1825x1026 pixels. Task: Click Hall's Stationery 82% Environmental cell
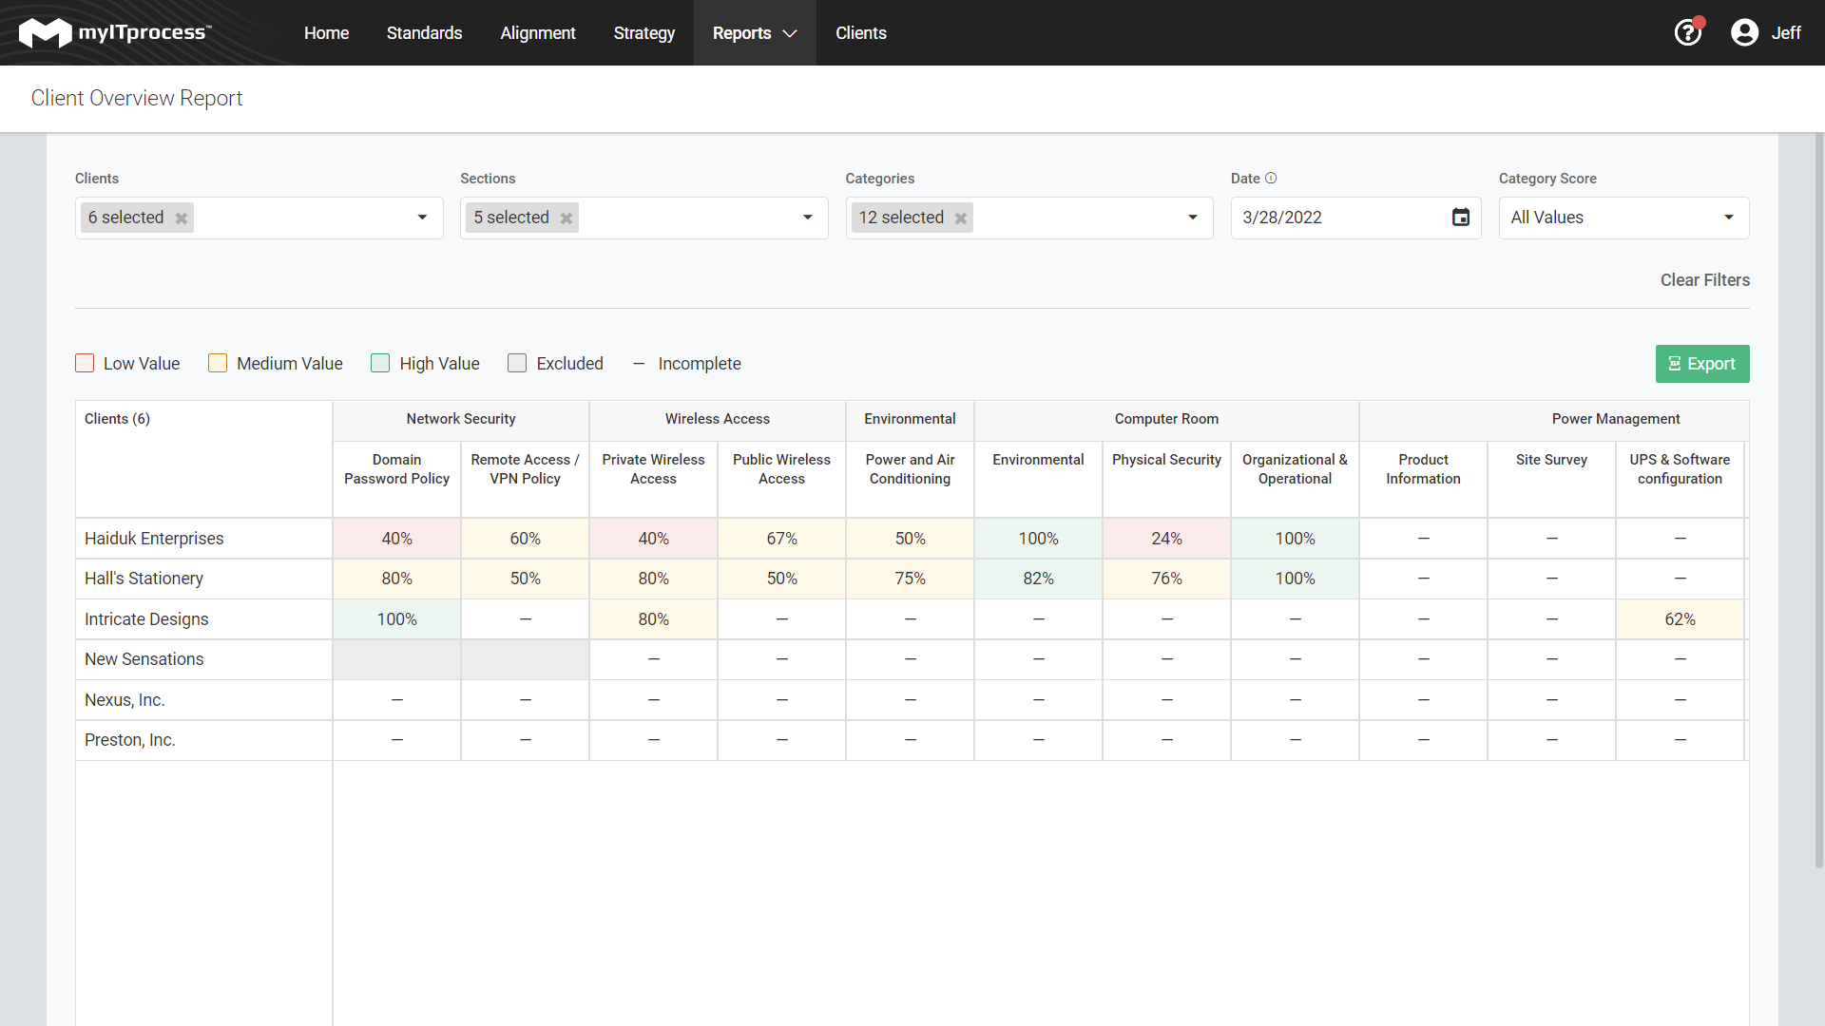point(1038,579)
